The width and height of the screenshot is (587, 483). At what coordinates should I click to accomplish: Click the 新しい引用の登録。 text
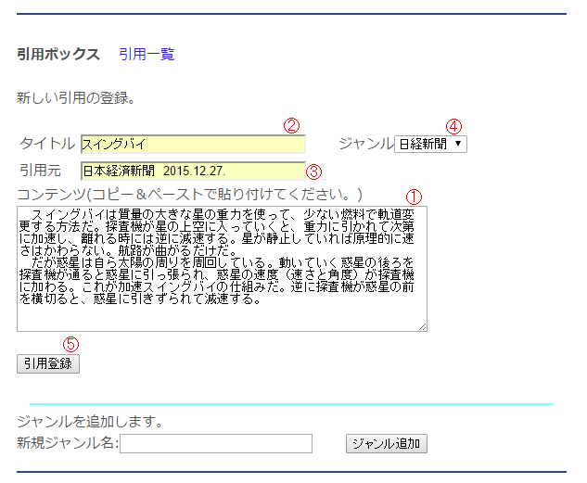pyautogui.click(x=76, y=98)
